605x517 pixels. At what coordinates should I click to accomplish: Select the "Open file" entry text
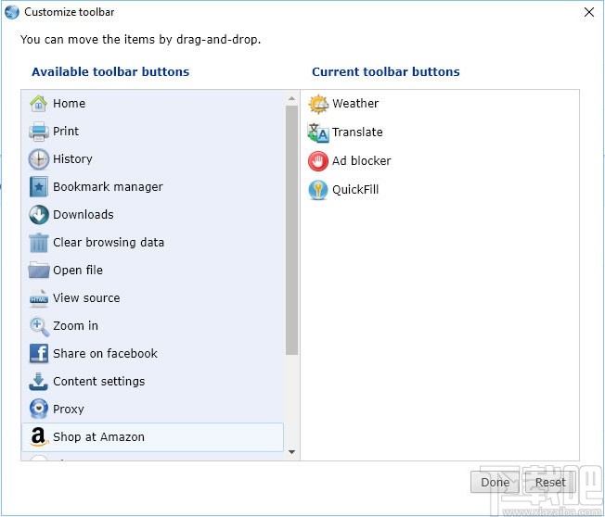[78, 270]
